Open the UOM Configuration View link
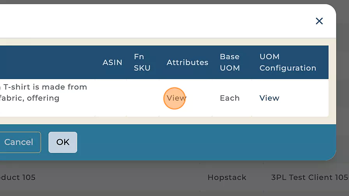349x196 pixels. [269, 98]
